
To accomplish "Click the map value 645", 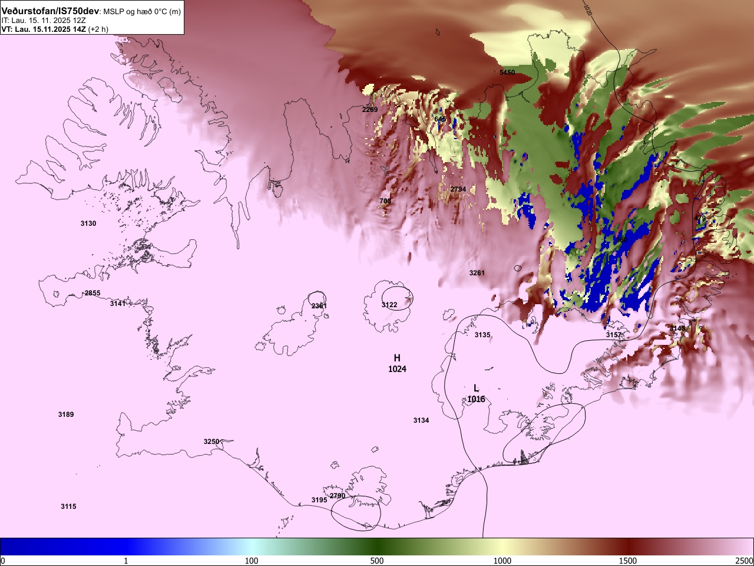I will point(440,119).
